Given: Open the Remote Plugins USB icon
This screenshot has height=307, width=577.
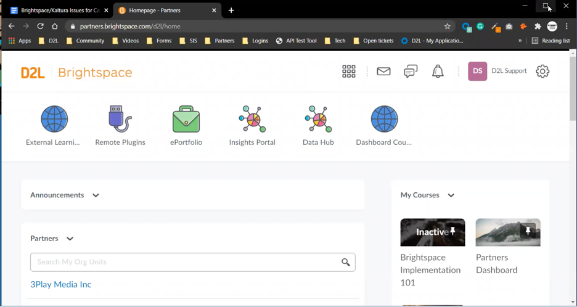Looking at the screenshot, I should coord(120,119).
